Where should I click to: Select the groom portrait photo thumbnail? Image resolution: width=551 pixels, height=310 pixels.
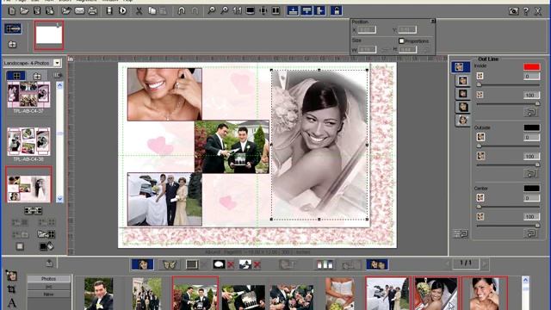(99, 294)
